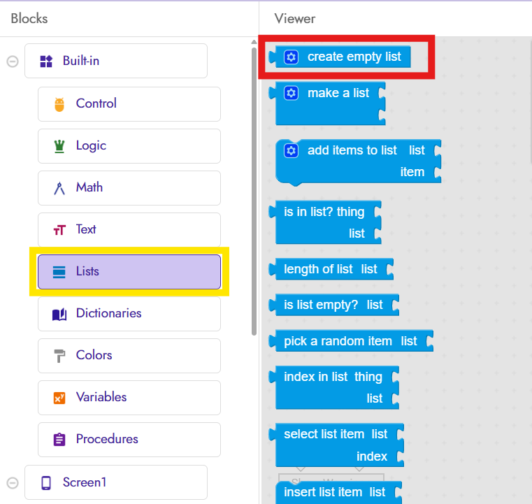Click the Colors paint roller icon
532x504 pixels.
tap(59, 356)
